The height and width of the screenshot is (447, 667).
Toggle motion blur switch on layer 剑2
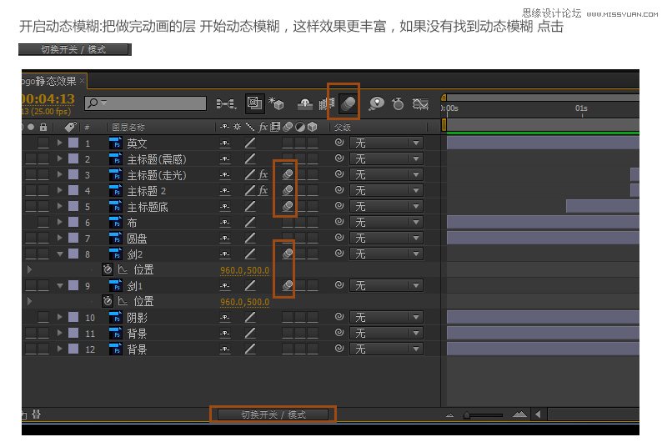click(288, 254)
